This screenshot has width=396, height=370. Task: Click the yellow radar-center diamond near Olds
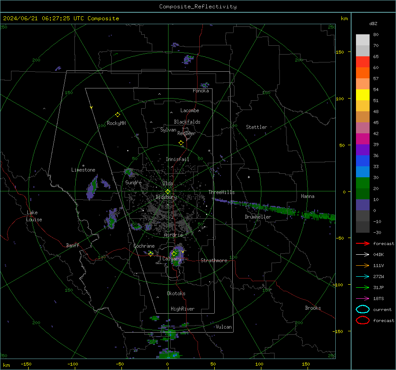(x=168, y=191)
